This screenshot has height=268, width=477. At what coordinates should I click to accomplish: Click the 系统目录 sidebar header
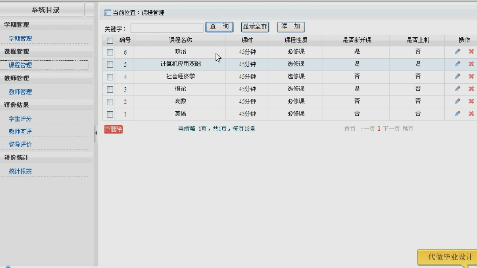(x=45, y=10)
